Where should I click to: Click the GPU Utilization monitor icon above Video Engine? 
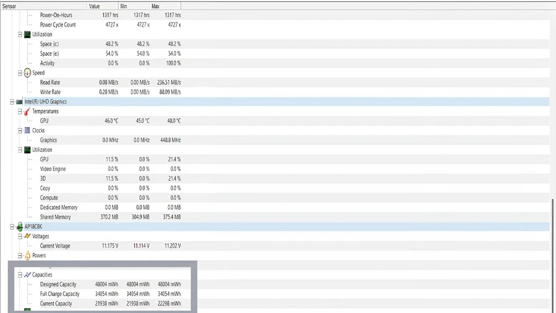click(x=27, y=150)
